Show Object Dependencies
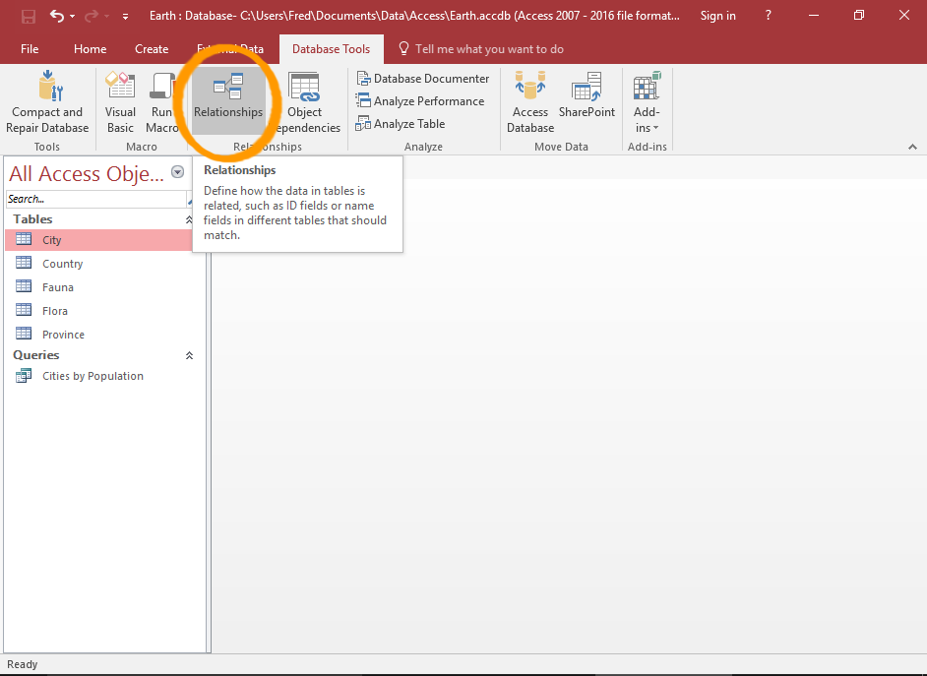This screenshot has width=927, height=676. point(304,102)
